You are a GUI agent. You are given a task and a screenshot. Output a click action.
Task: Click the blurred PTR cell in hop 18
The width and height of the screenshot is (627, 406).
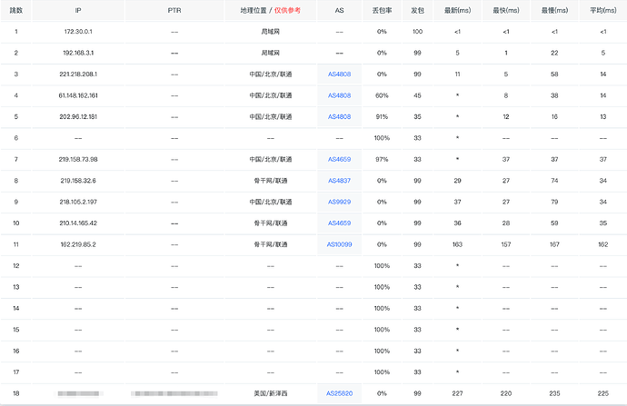click(x=174, y=393)
